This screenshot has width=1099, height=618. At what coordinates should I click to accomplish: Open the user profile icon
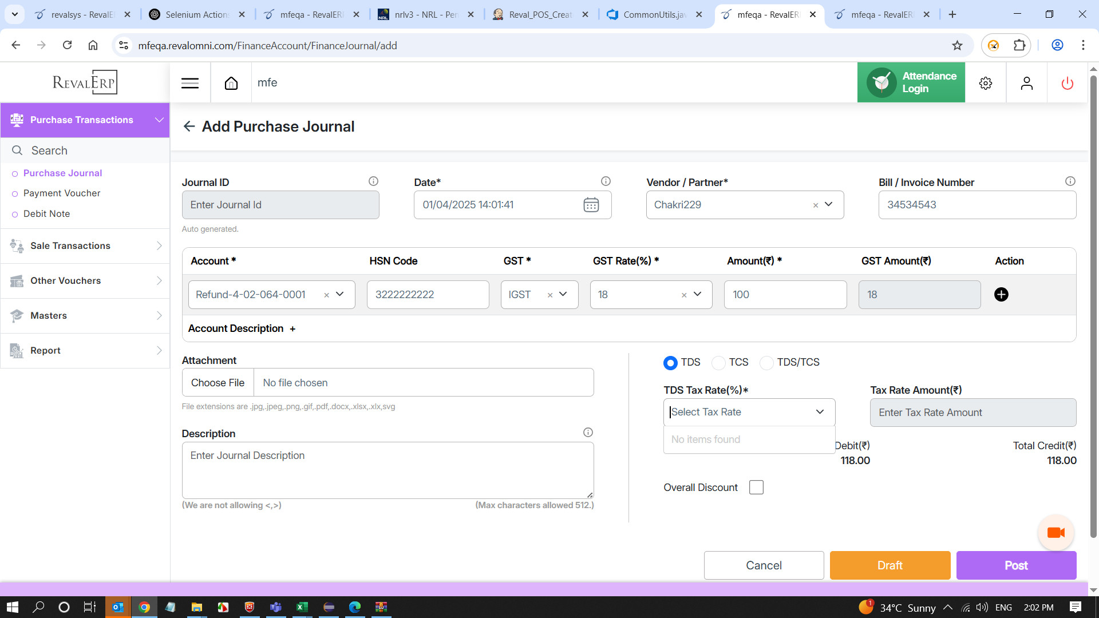coord(1026,83)
